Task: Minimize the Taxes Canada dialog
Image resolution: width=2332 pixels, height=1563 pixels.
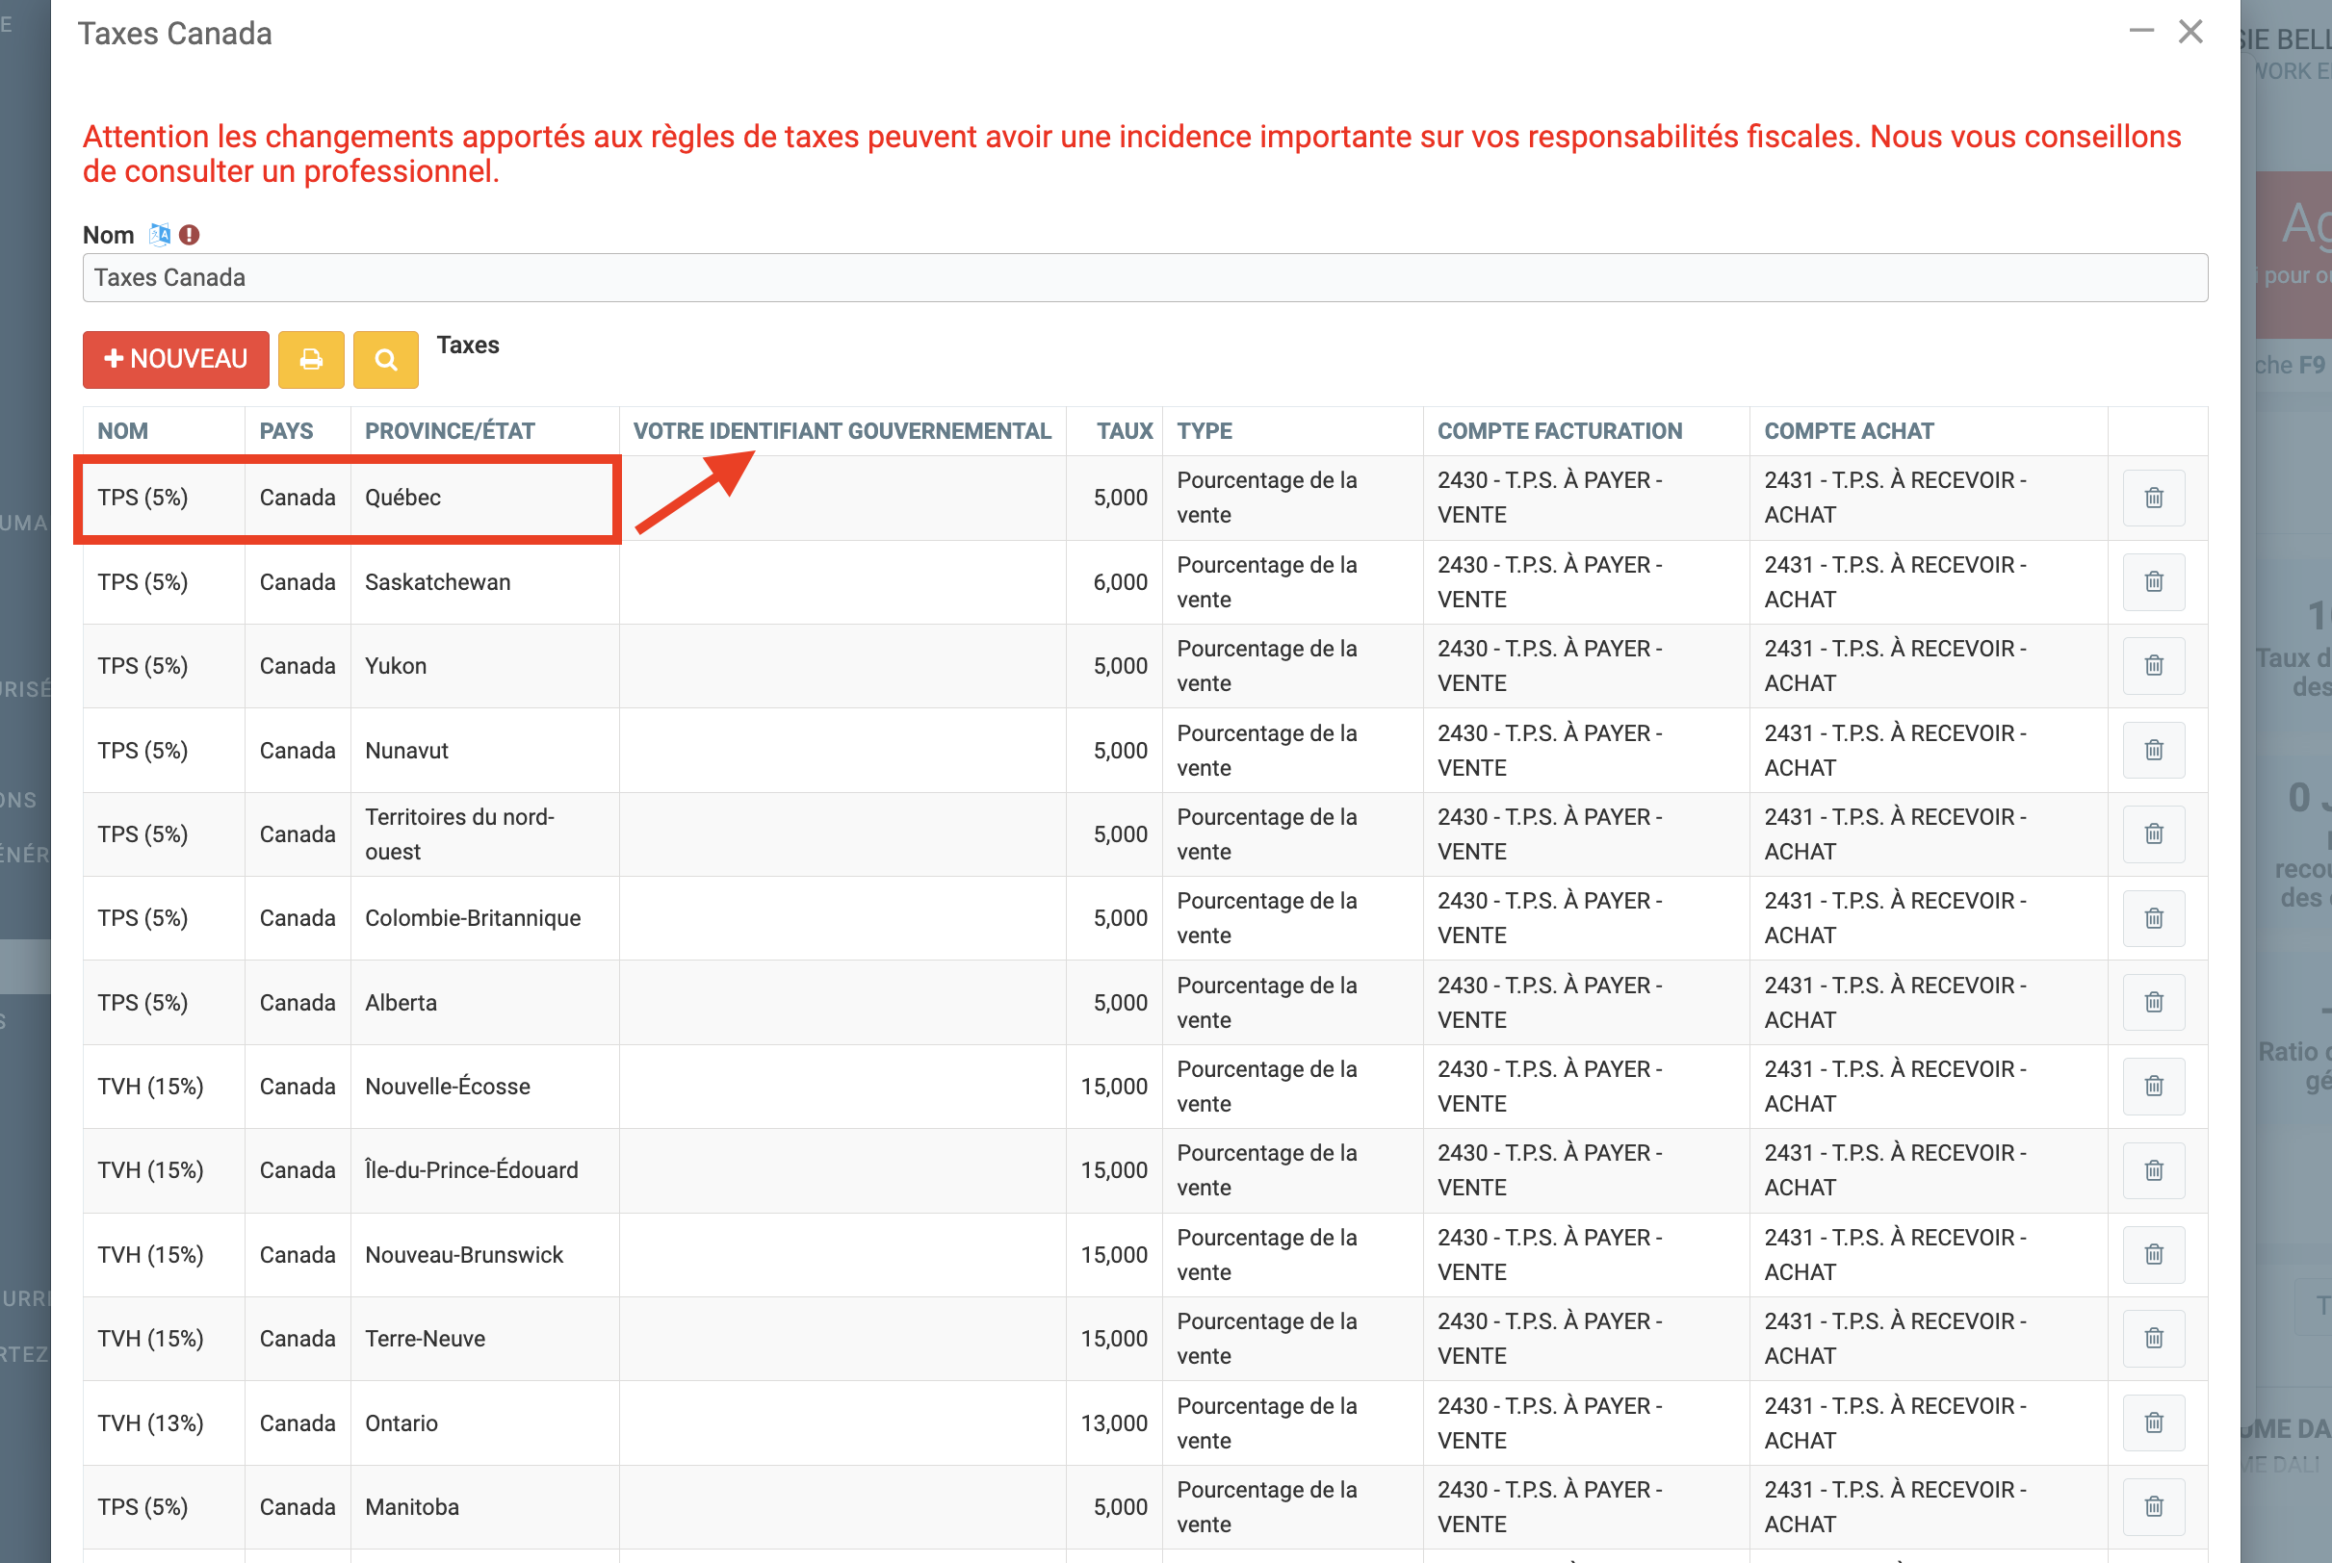Action: 2140,32
